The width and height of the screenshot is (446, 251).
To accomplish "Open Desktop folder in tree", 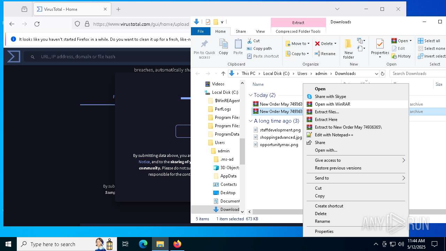I will tap(224, 193).
